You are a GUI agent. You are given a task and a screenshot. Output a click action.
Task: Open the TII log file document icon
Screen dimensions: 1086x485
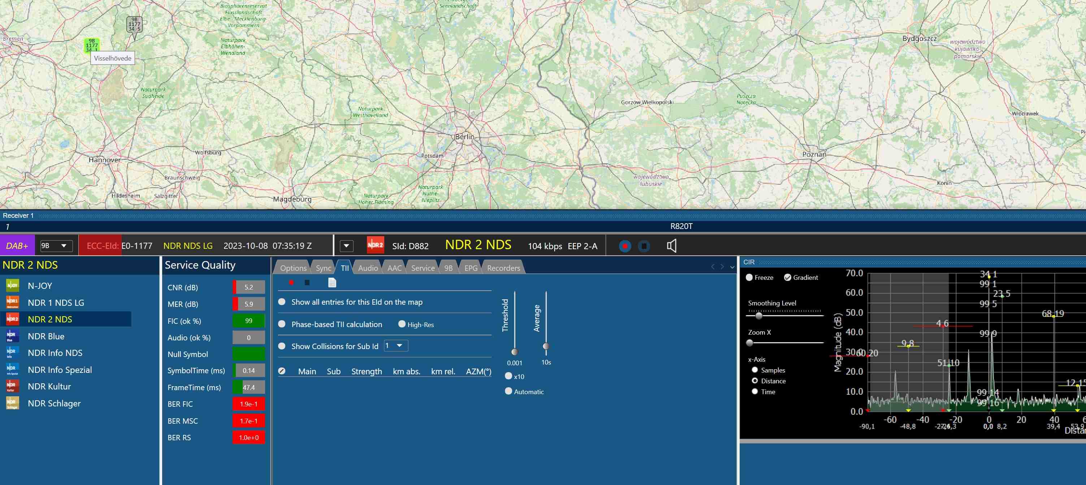click(x=332, y=283)
